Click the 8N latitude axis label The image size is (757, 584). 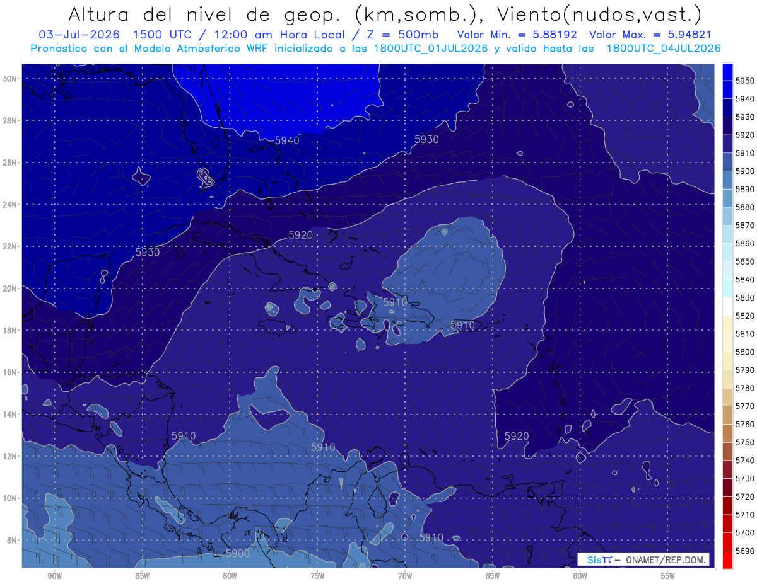pos(11,541)
